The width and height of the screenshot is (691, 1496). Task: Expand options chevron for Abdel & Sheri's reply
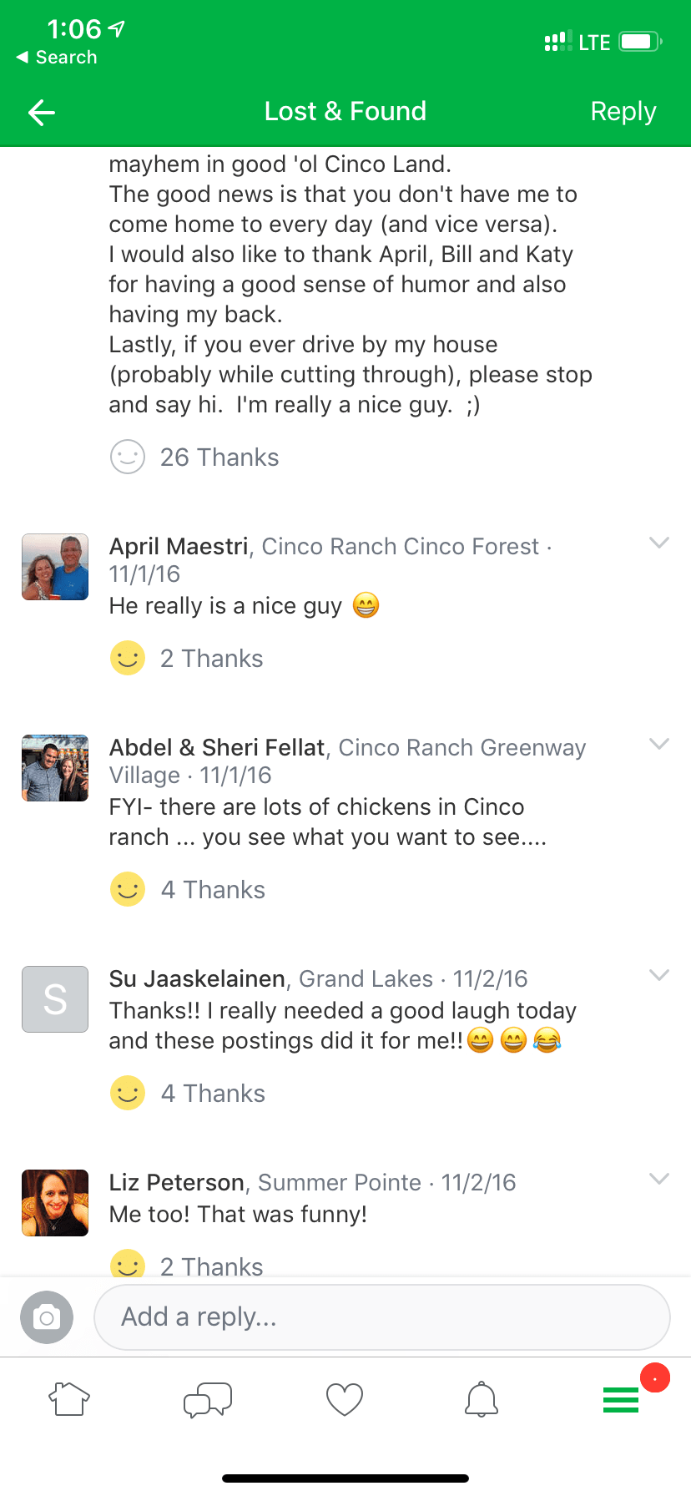click(x=659, y=744)
